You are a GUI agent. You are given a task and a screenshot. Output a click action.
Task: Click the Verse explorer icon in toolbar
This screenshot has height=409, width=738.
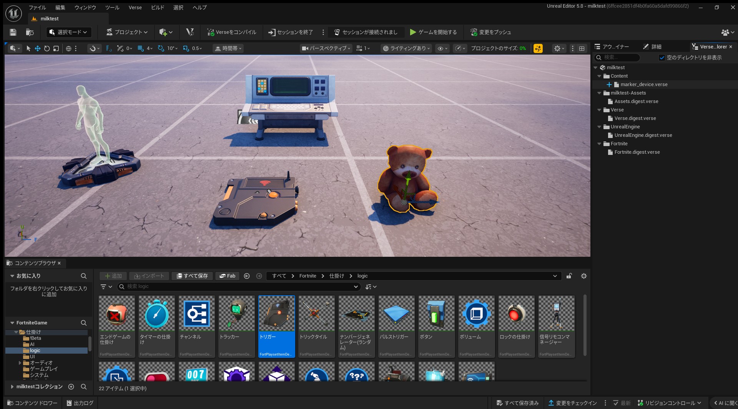pos(190,32)
